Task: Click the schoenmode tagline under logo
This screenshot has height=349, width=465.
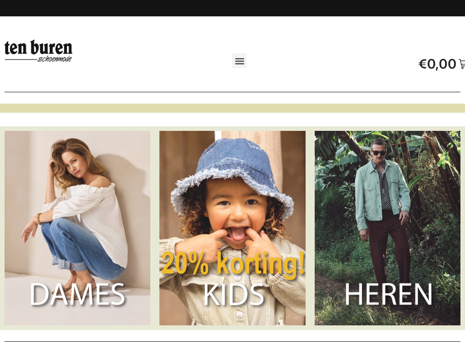Action: [54, 59]
